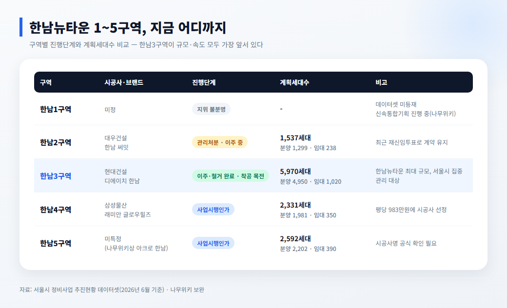This screenshot has height=308, width=507.
Task: Click the 2,592세대 figure
Action: pos(295,239)
